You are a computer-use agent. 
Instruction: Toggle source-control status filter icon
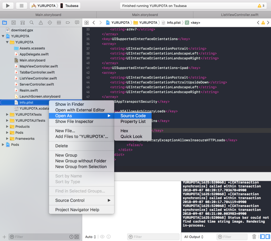(76, 237)
